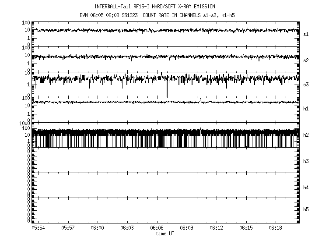This screenshot has width=315, height=241.
Task: Click the h4 channel label
Action: [x=306, y=188]
